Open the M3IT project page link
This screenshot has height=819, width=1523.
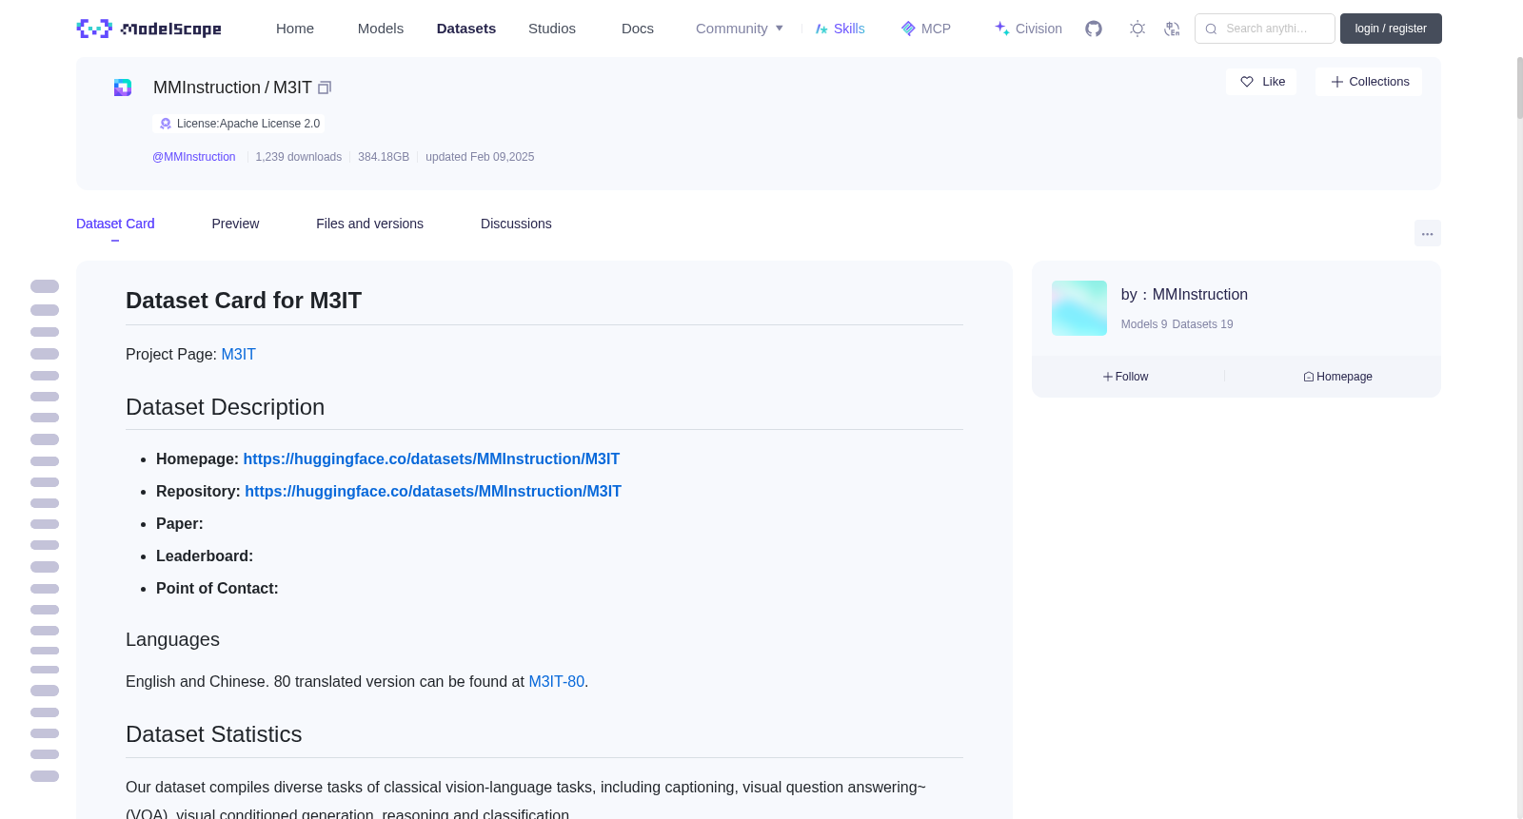(x=238, y=354)
